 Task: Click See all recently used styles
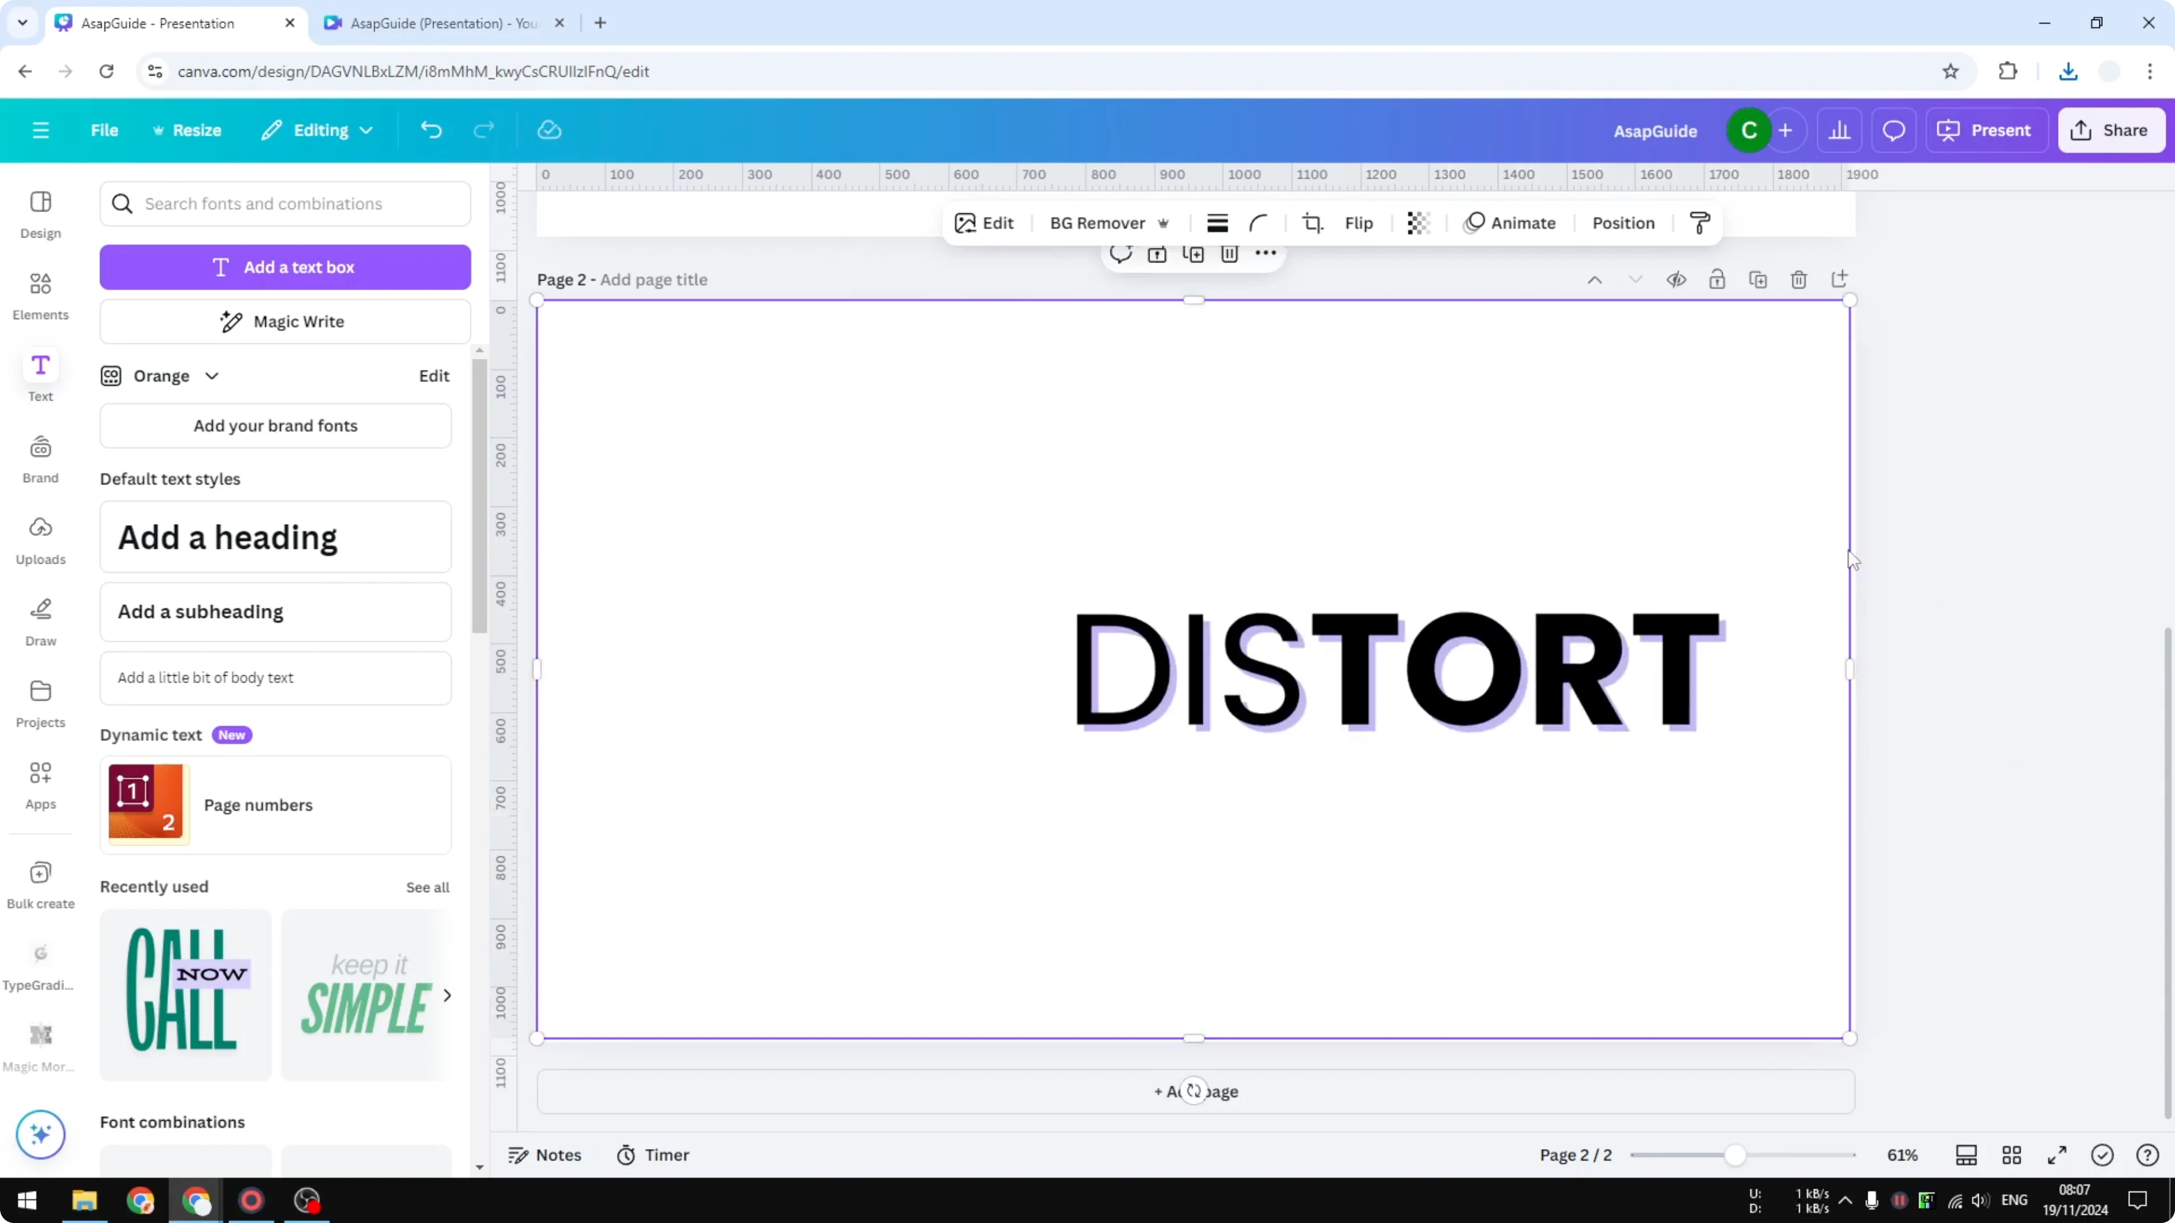click(427, 887)
